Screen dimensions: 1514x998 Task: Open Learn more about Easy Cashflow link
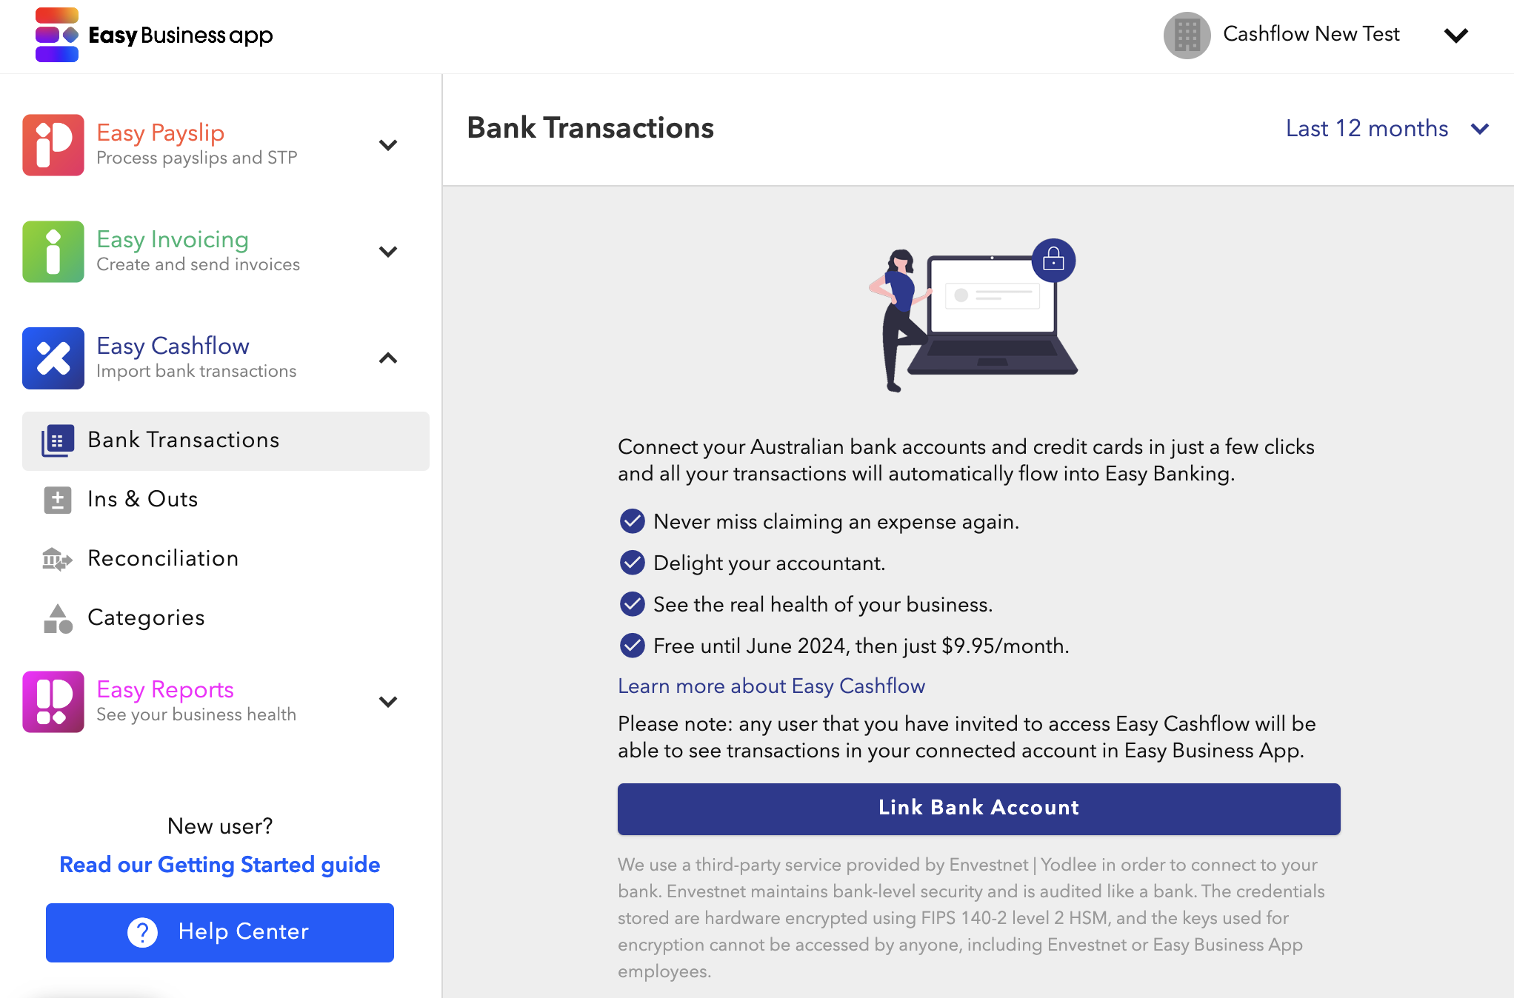pyautogui.click(x=771, y=686)
